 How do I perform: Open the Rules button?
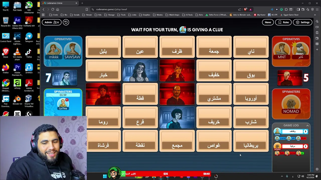tap(283, 22)
